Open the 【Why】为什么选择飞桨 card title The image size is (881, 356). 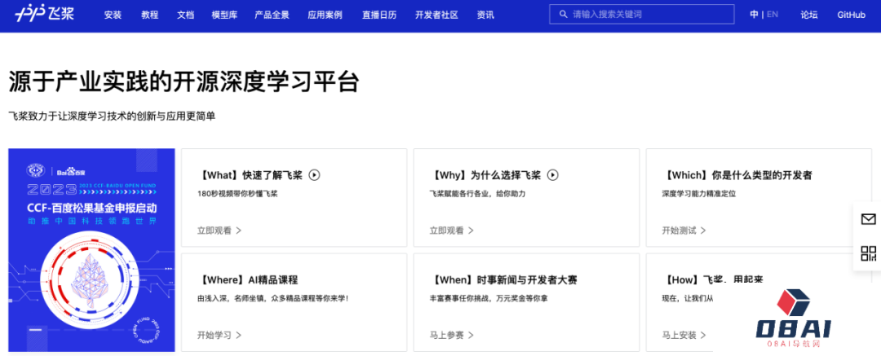click(x=486, y=175)
